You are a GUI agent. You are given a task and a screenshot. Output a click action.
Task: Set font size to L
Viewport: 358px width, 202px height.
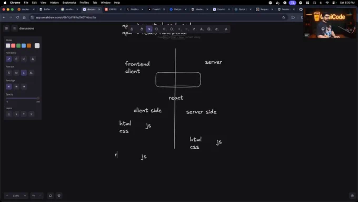pyautogui.click(x=24, y=73)
